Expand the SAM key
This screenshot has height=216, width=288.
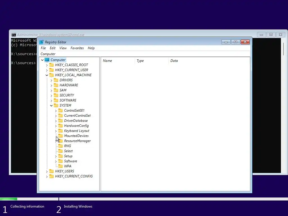click(51, 90)
